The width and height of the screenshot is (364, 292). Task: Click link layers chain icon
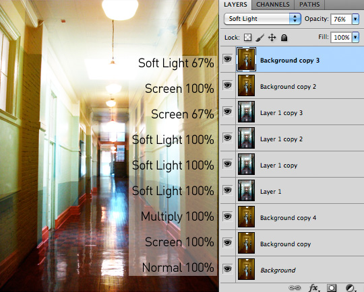(295, 287)
